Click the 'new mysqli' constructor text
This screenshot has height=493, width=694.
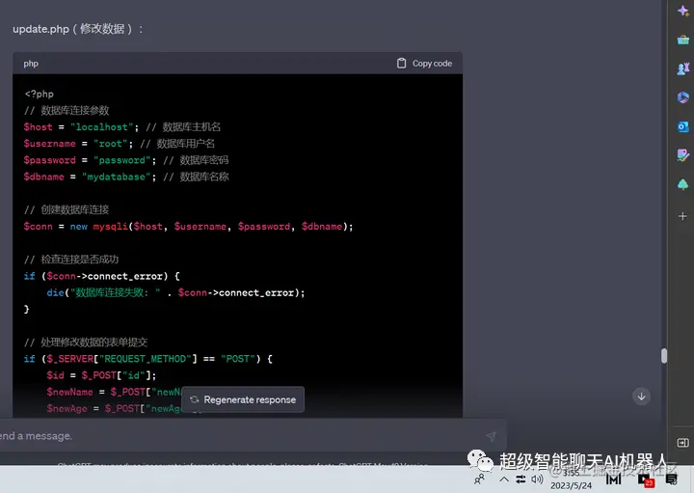point(98,227)
